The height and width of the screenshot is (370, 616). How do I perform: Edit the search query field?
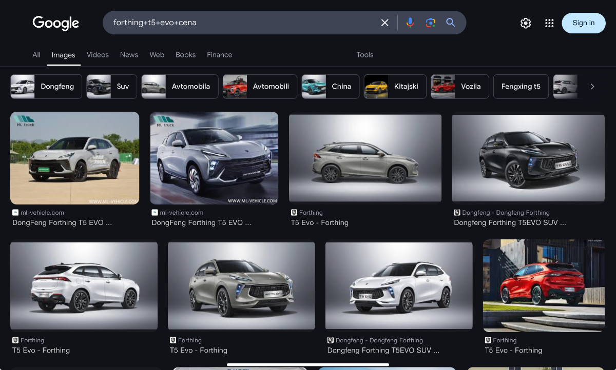(241, 23)
